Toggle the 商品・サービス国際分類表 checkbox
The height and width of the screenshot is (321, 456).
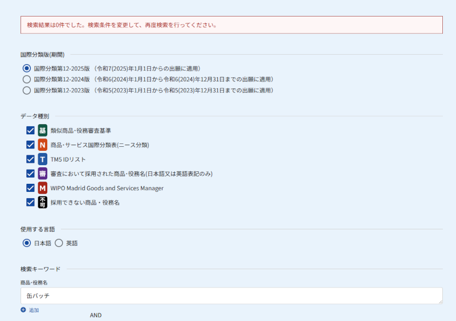click(31, 145)
